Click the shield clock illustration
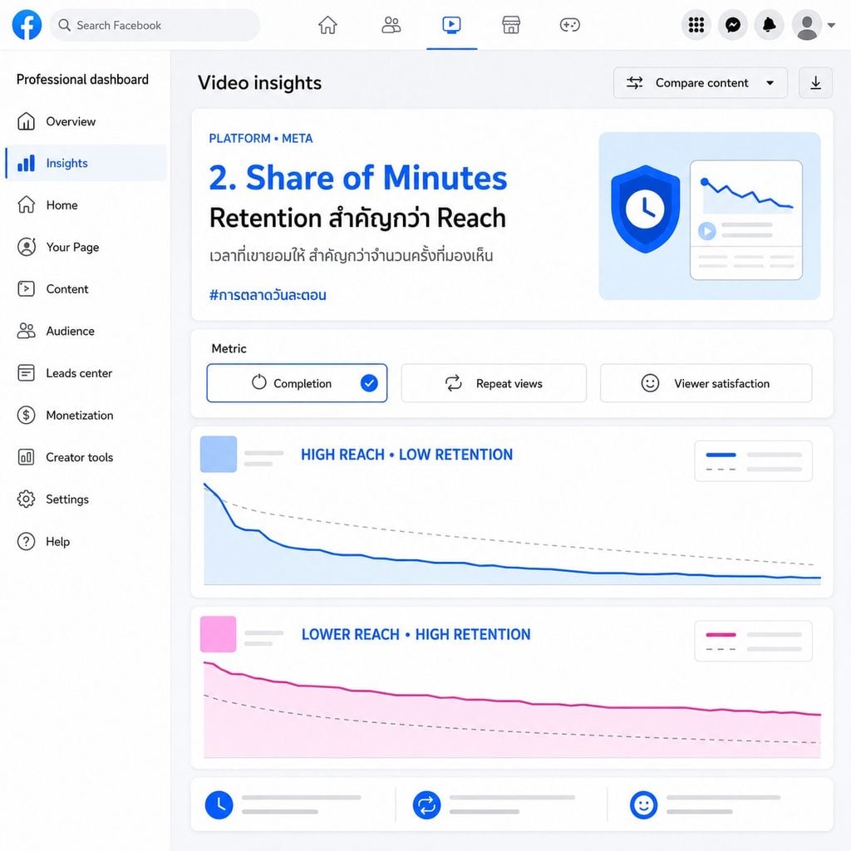The height and width of the screenshot is (851, 851). click(645, 209)
